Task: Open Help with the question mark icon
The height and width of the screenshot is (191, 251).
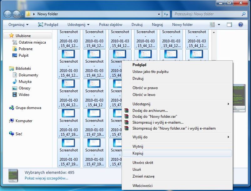Action: coord(241,25)
